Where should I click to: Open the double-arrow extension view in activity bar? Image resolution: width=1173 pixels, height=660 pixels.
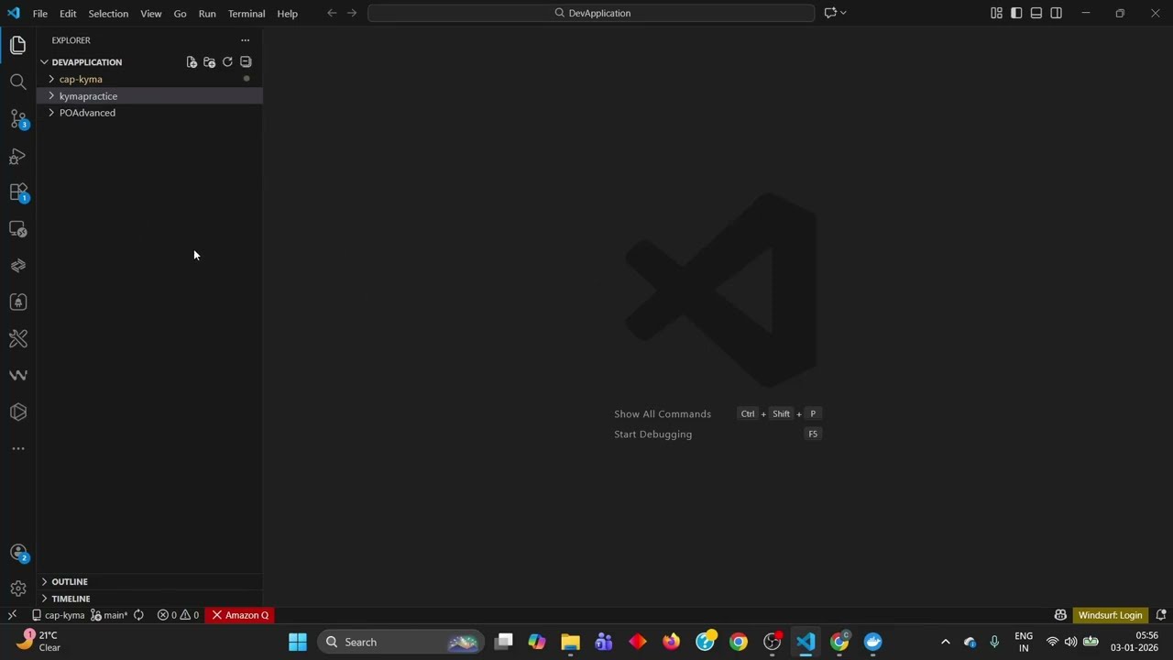(17, 266)
